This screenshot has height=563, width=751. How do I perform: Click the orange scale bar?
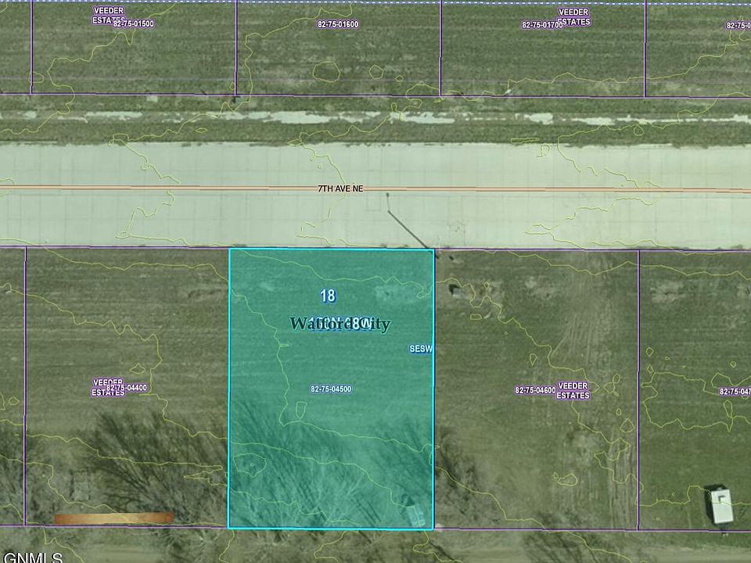coord(114,518)
